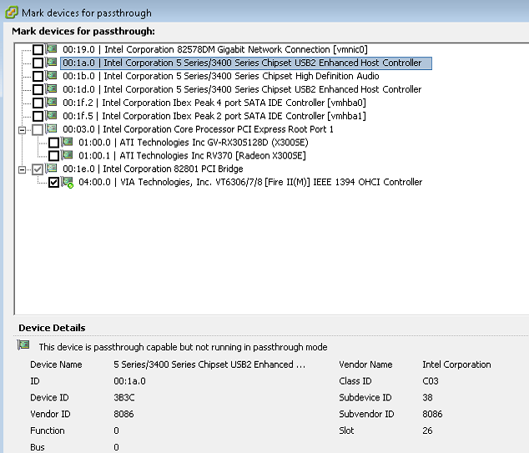Screen dimensions: 529x453
Task: Click the Slot value 26
Action: (x=427, y=430)
